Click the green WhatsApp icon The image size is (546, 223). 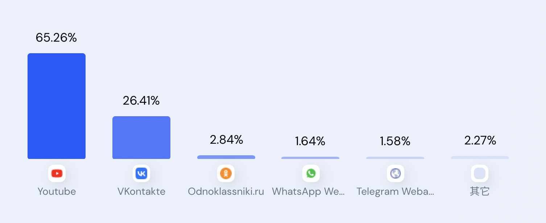311,173
